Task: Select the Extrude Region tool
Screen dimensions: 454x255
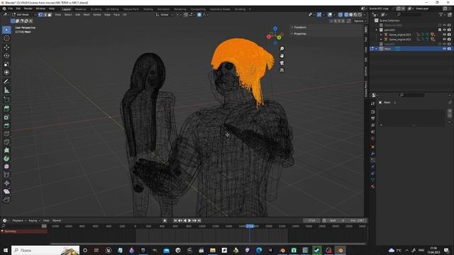Action: tap(6, 108)
